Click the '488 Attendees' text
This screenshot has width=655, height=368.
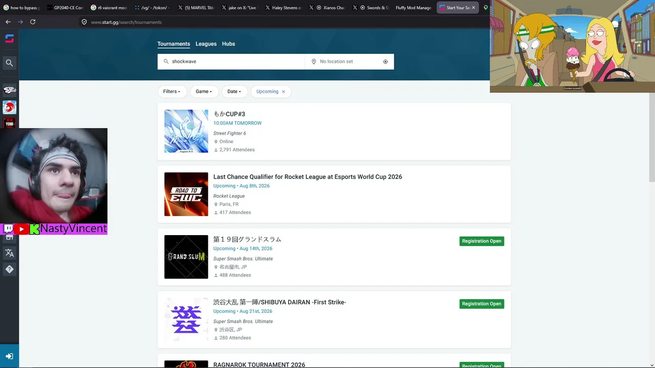[235, 275]
